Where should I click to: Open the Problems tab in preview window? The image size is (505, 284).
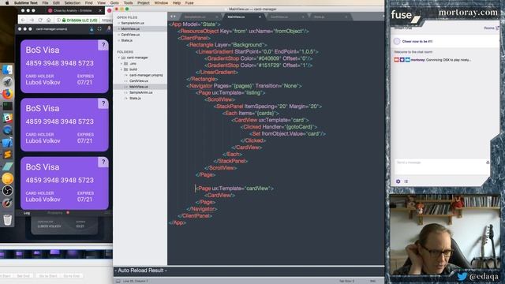tap(54, 213)
